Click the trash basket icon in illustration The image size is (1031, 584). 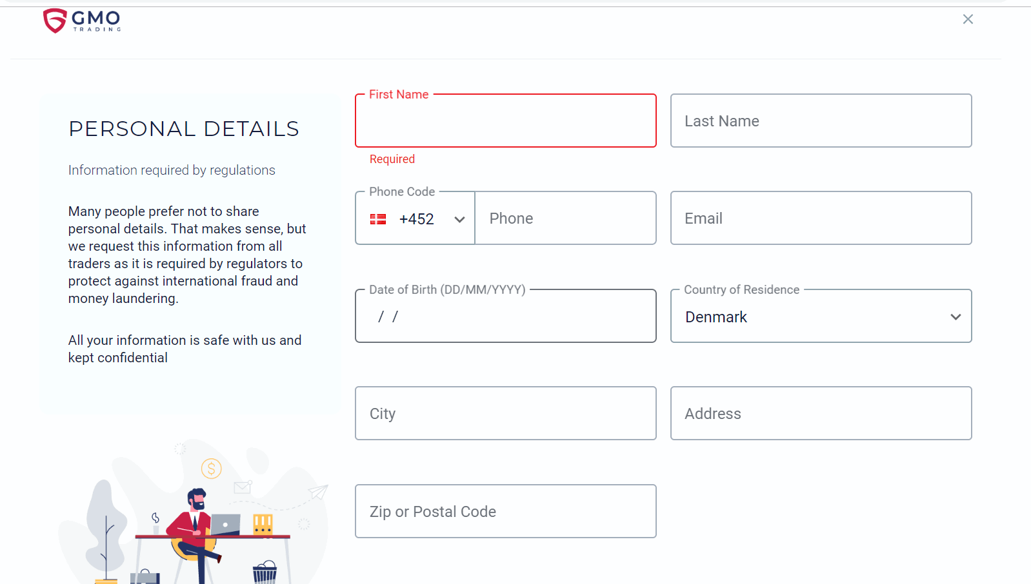265,572
